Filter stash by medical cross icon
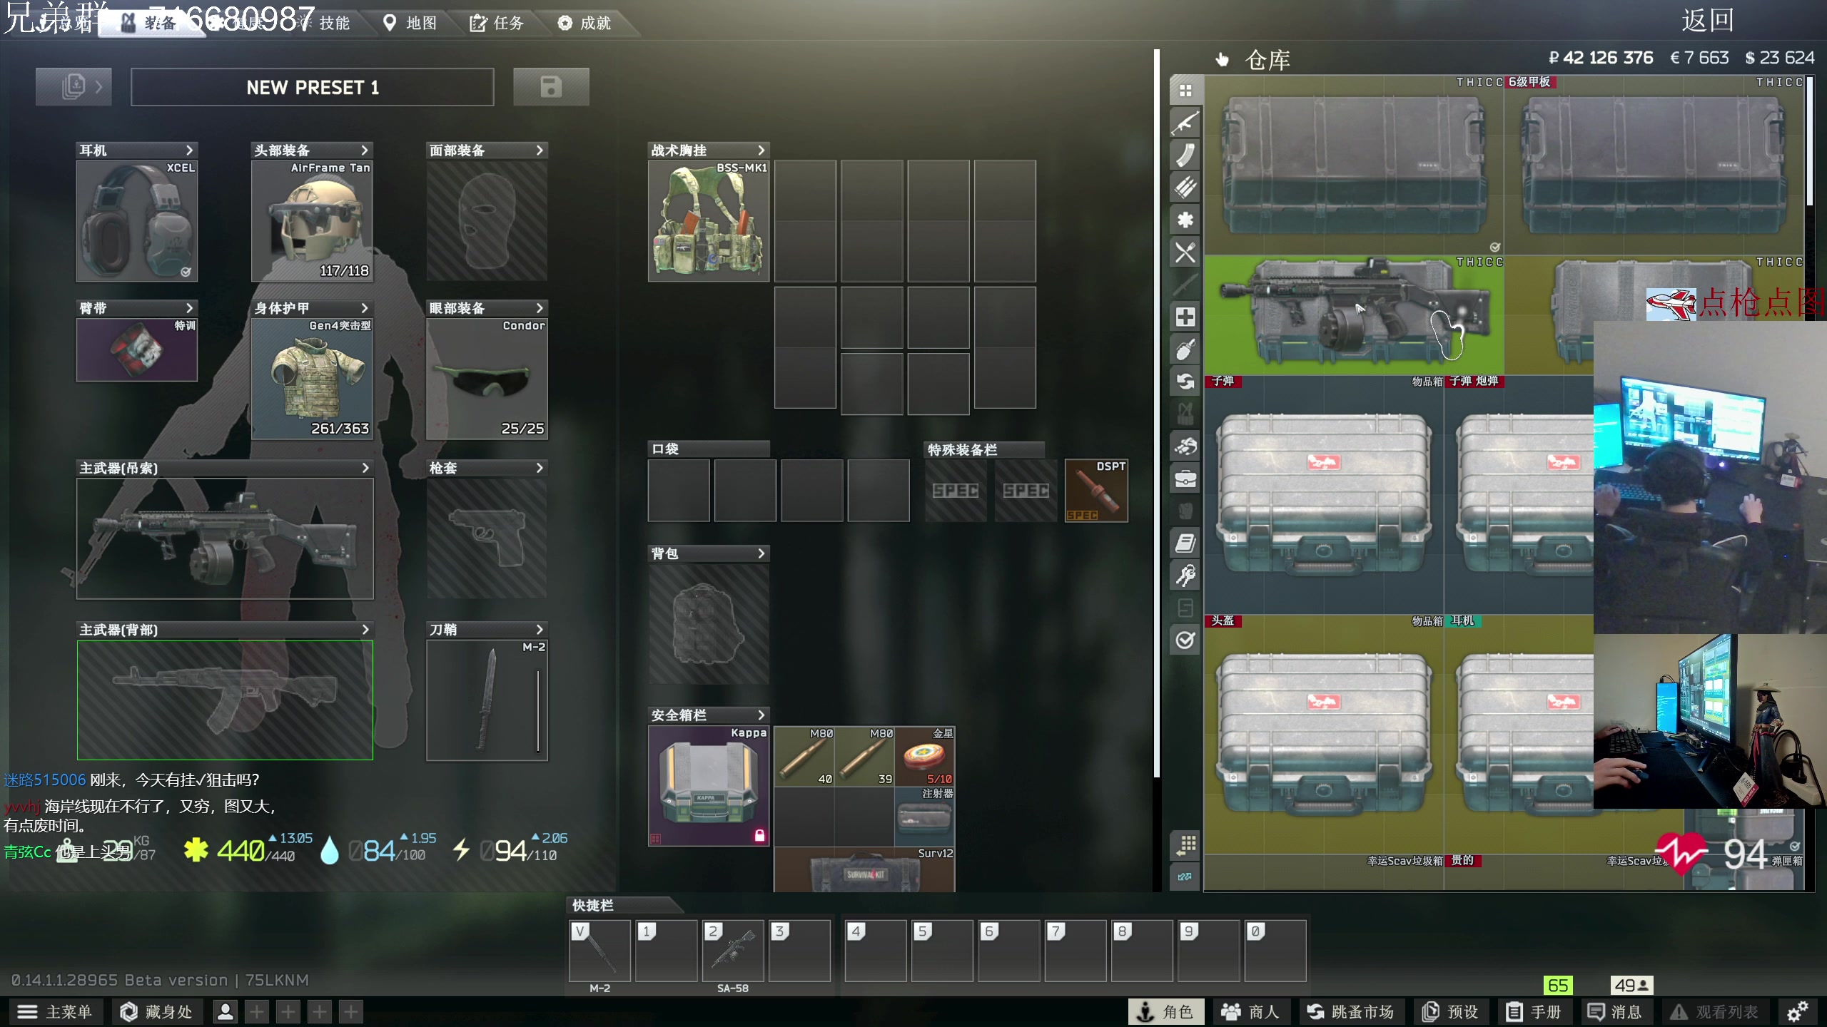 [x=1185, y=317]
